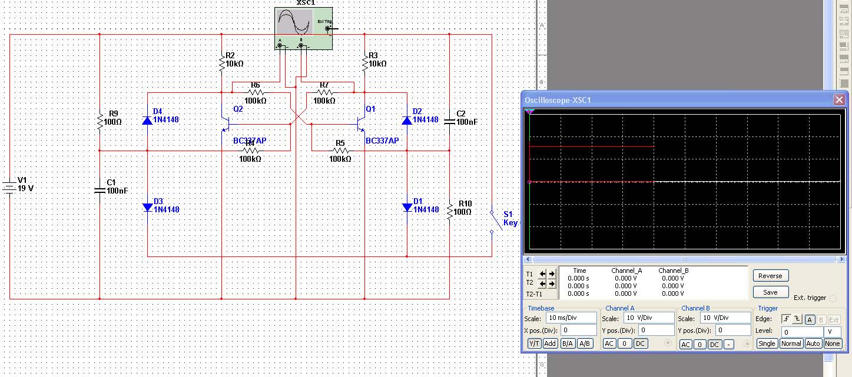The width and height of the screenshot is (852, 377).
Task: Switch timebase to B/A mode
Action: (x=568, y=343)
